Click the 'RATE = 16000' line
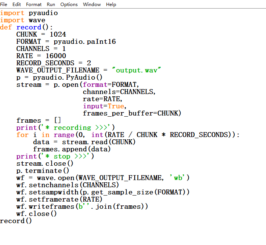 click(41, 56)
